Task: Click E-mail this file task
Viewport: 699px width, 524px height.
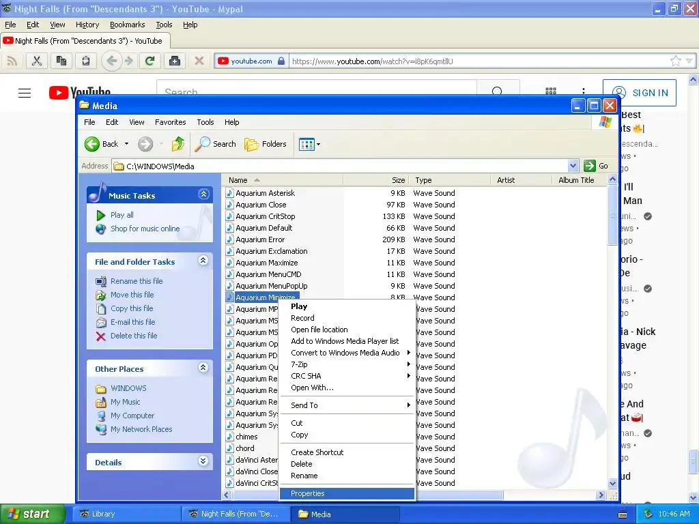Action: coord(133,322)
